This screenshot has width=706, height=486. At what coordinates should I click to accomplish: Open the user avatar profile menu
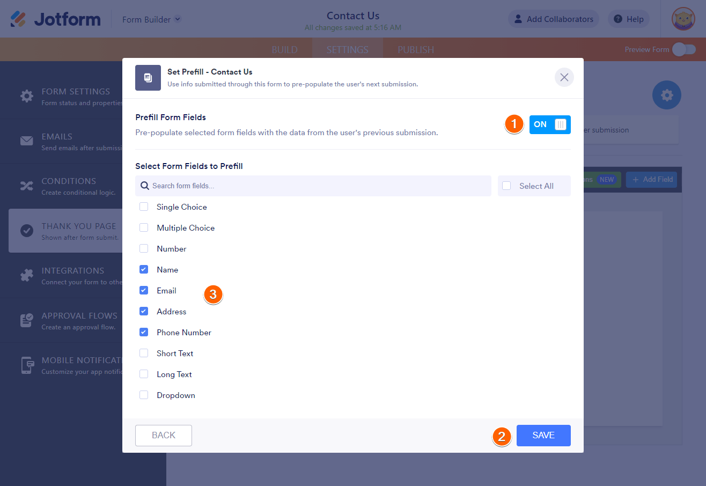[683, 19]
